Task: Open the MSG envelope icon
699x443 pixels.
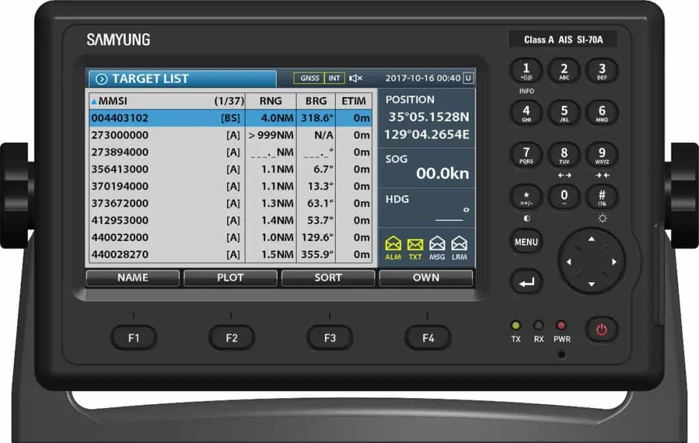Action: coord(437,244)
